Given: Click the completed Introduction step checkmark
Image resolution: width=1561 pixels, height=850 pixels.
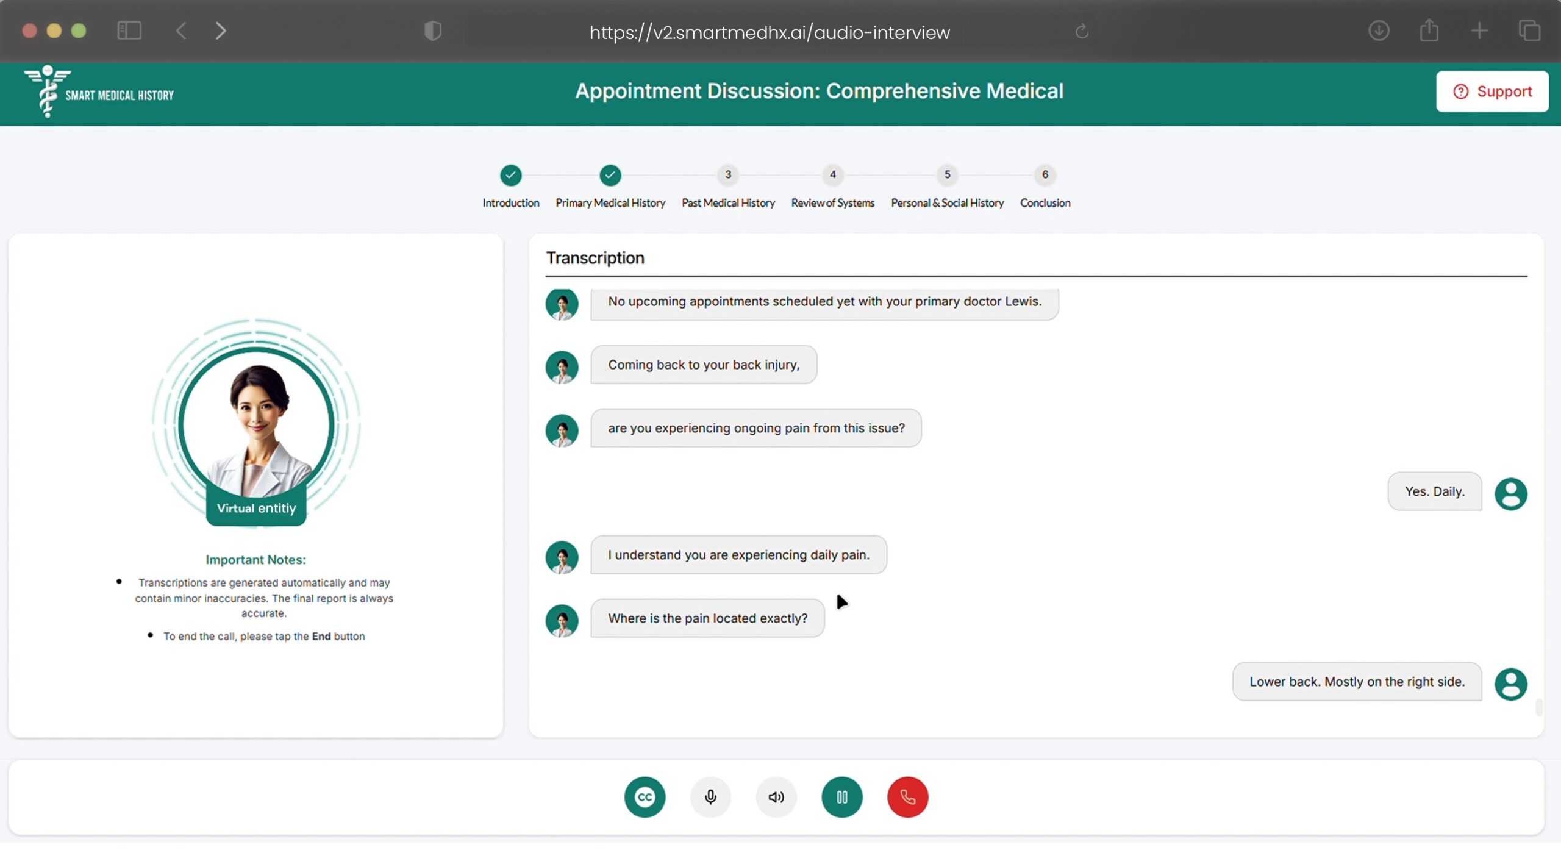Looking at the screenshot, I should coord(510,175).
